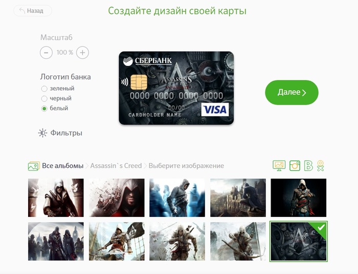Select зеленый logo color
Image resolution: width=358 pixels, height=274 pixels.
coord(44,89)
